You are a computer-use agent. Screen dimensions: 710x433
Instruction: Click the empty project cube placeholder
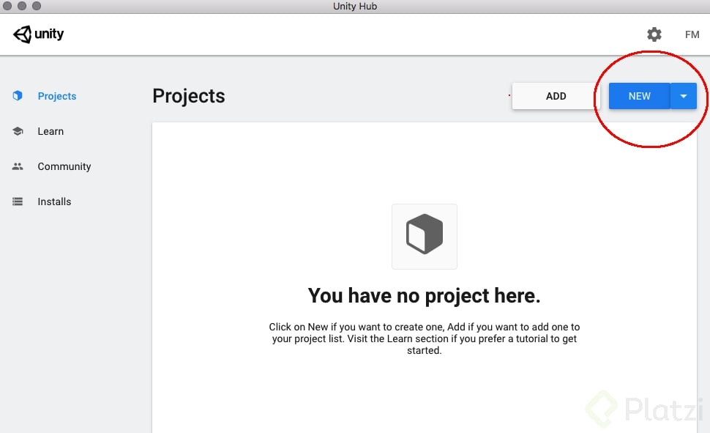tap(425, 236)
